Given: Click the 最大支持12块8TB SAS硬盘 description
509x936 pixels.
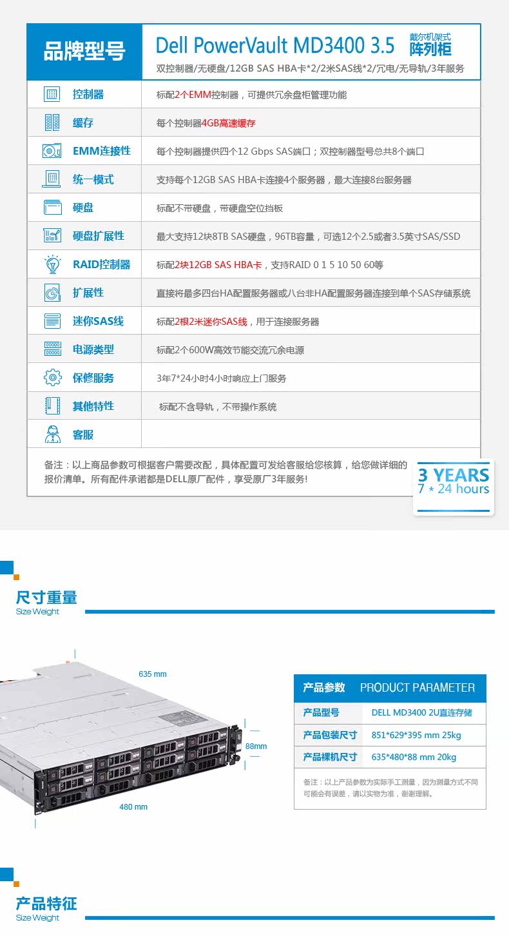Looking at the screenshot, I should click(x=308, y=237).
